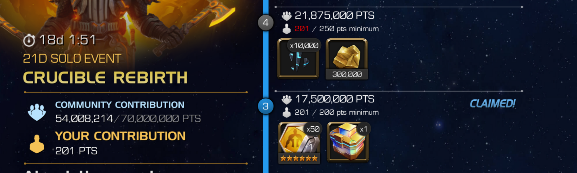Select milestone 4 marker on progress bar
Image resolution: width=577 pixels, height=173 pixels.
pyautogui.click(x=266, y=23)
